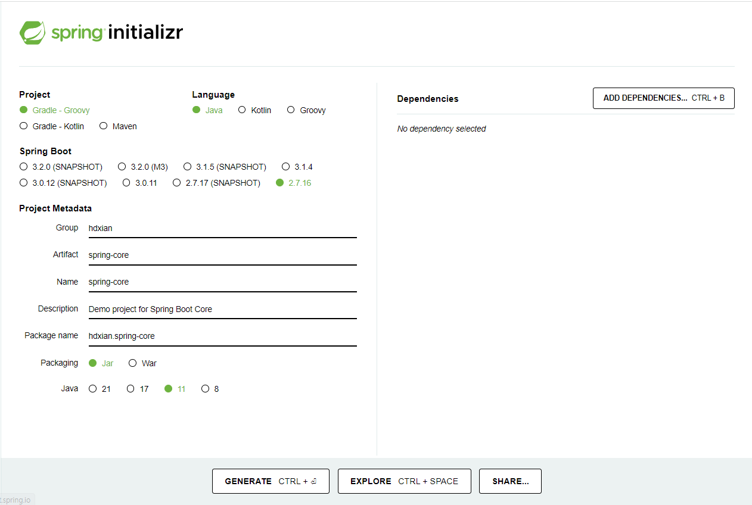The width and height of the screenshot is (752, 505).
Task: Select Gradle - Groovy project type
Action: (55, 110)
